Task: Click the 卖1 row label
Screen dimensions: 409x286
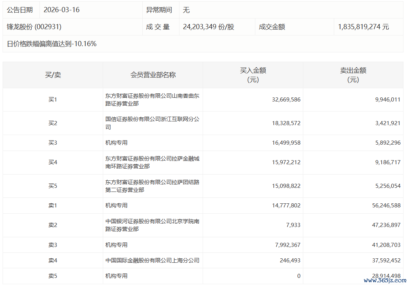Action: [53, 206]
